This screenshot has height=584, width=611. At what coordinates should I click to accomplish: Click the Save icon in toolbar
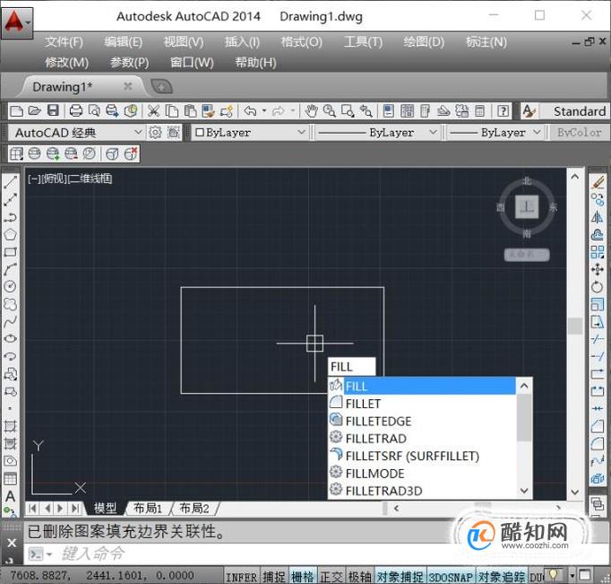[x=53, y=111]
